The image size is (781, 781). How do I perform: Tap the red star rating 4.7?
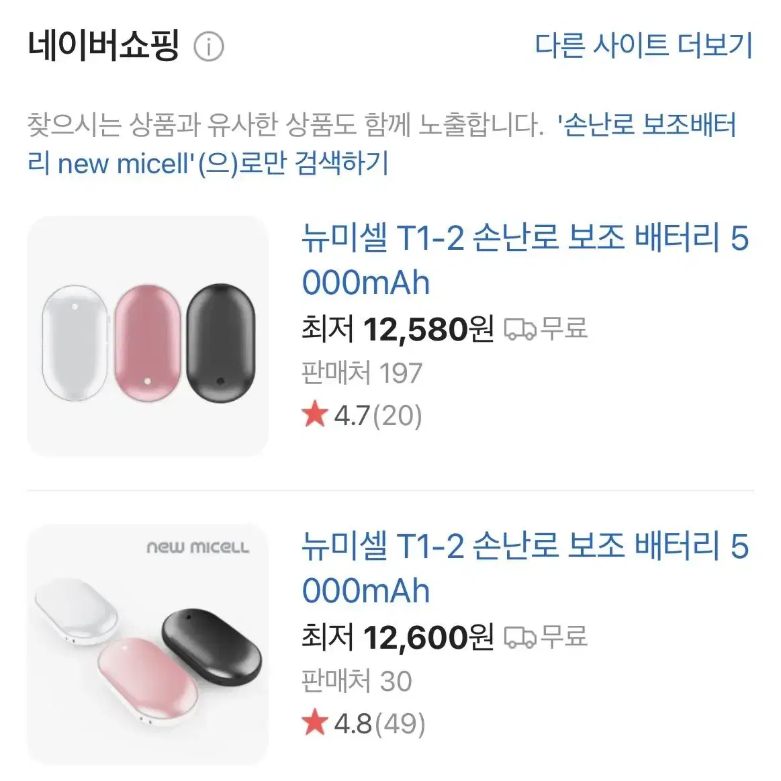click(x=335, y=415)
